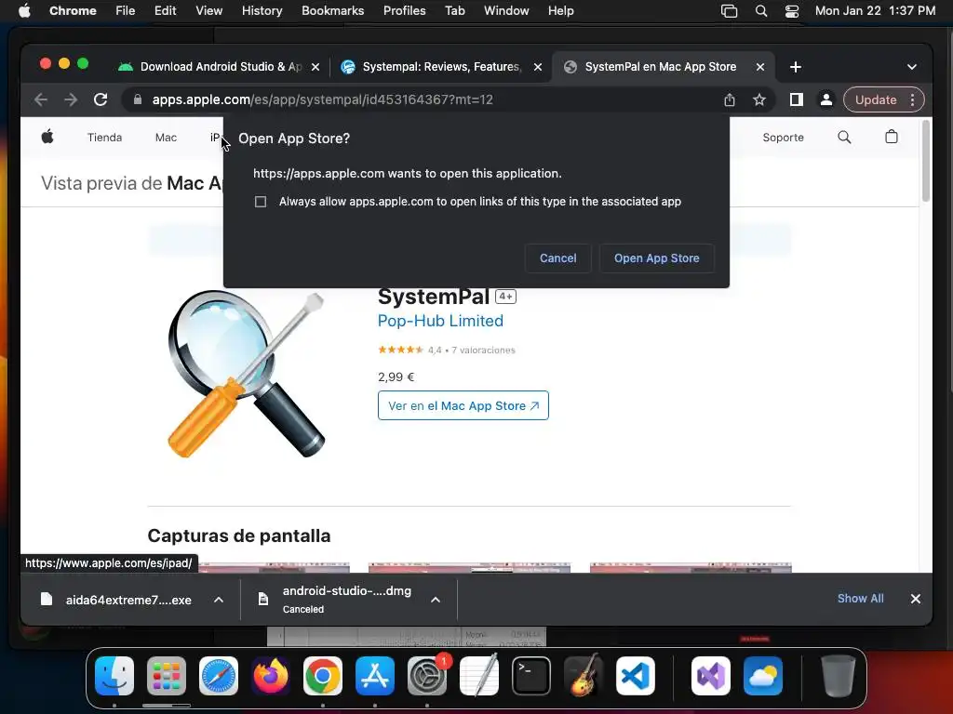Open Launchpad from the Dock
The image size is (953, 714).
click(x=167, y=676)
